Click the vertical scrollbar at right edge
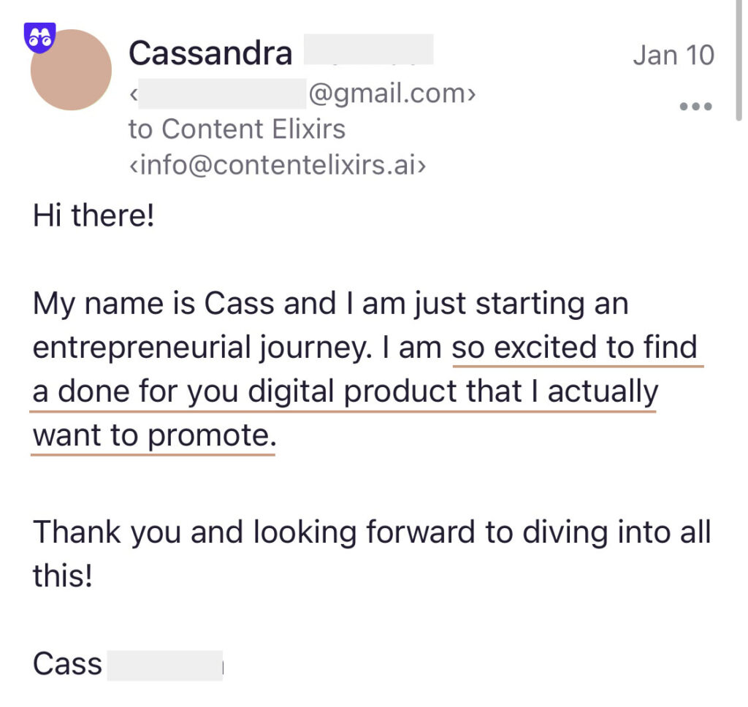748x707 pixels. (739, 60)
